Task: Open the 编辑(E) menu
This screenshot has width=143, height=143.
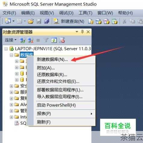Action: point(28,13)
